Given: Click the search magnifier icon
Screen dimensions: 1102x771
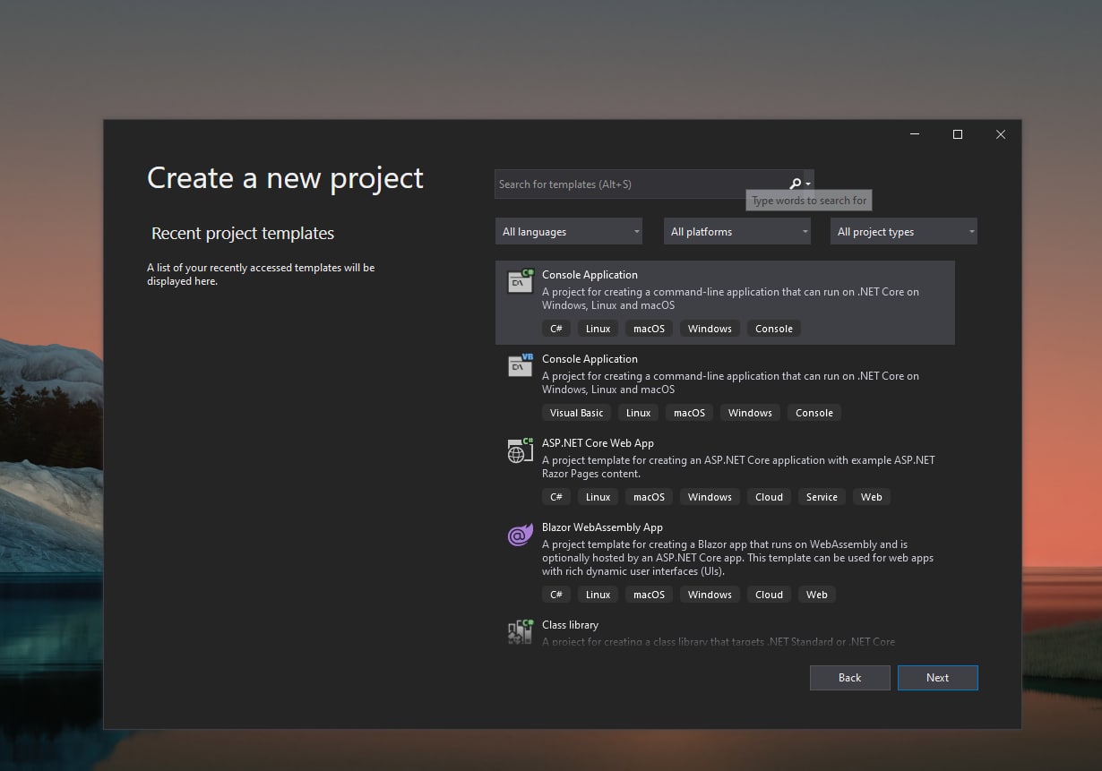Looking at the screenshot, I should [x=795, y=184].
